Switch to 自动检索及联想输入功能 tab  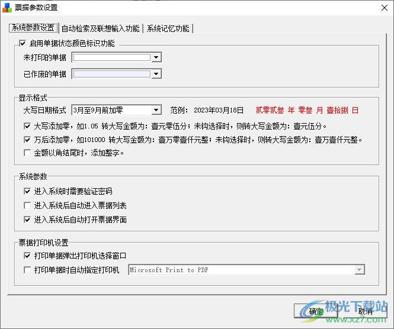[x=100, y=28]
